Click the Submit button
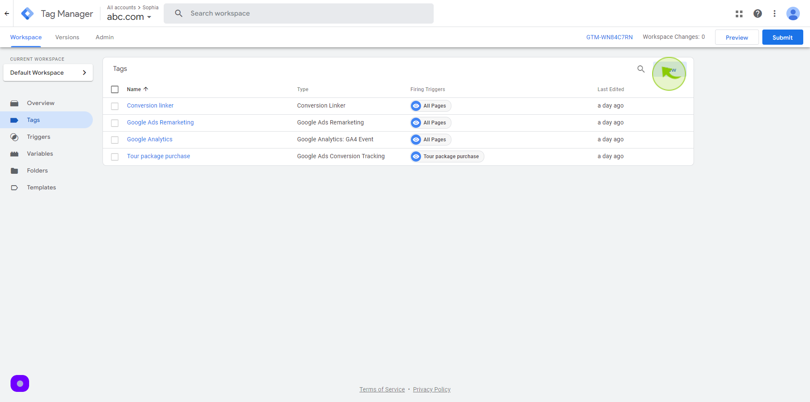 pos(783,37)
